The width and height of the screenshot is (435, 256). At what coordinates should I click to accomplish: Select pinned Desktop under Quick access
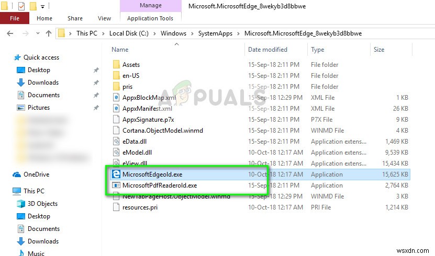point(39,70)
